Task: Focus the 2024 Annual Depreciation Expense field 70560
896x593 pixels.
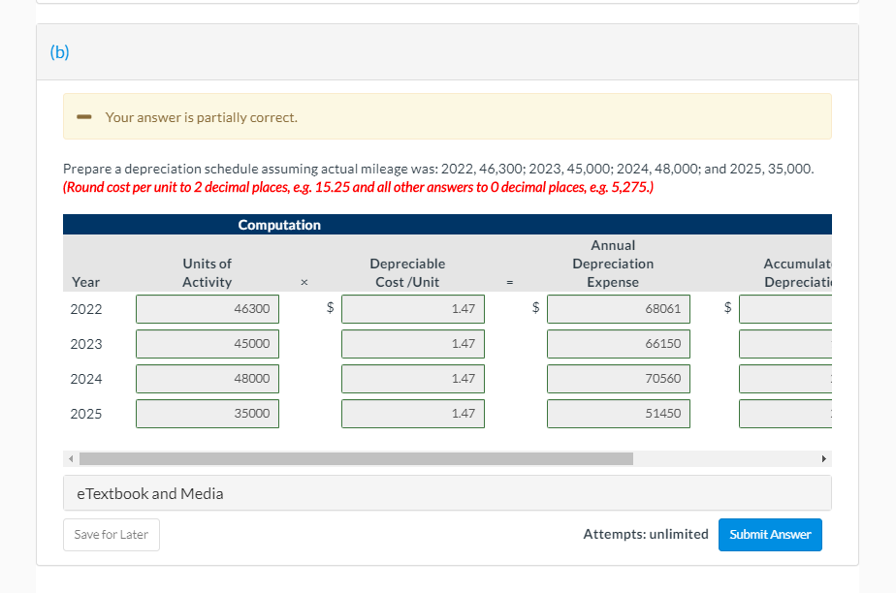Action: [x=619, y=379]
